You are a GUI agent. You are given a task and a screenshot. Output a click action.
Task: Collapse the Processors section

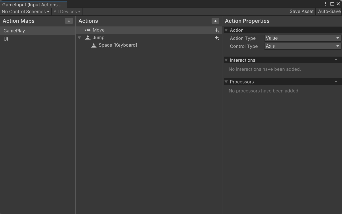226,81
